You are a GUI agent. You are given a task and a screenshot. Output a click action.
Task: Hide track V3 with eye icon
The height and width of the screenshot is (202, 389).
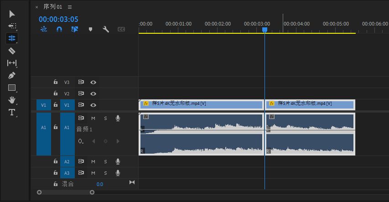click(93, 83)
